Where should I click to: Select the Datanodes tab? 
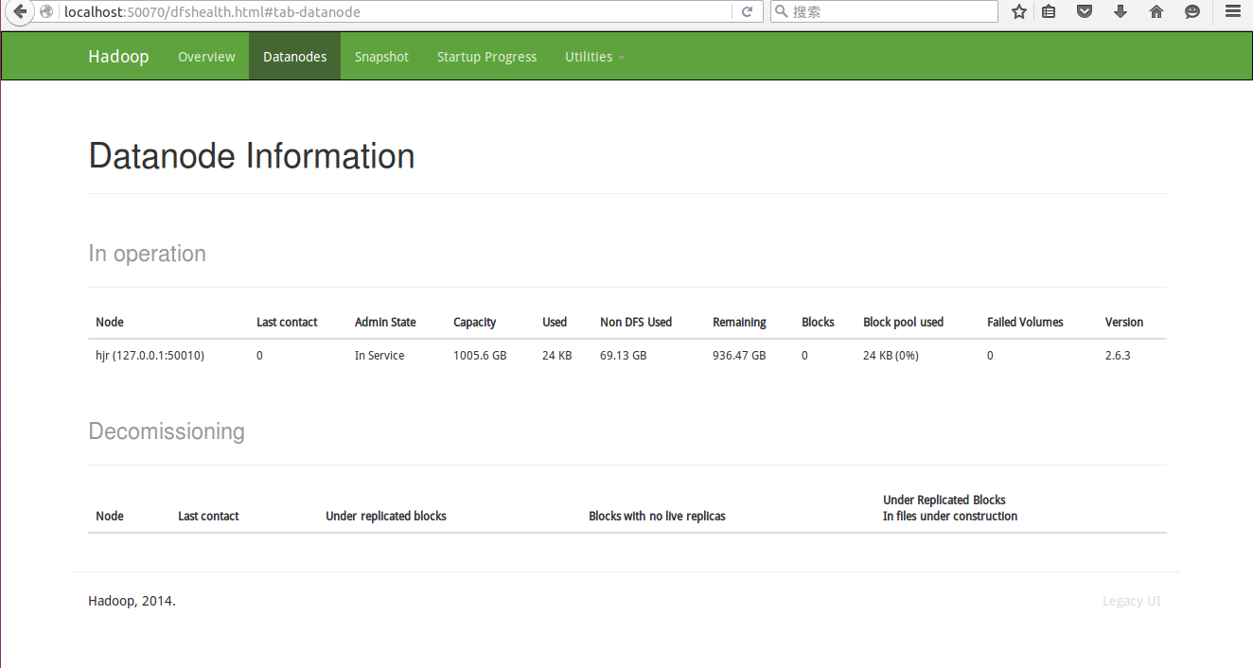[294, 57]
